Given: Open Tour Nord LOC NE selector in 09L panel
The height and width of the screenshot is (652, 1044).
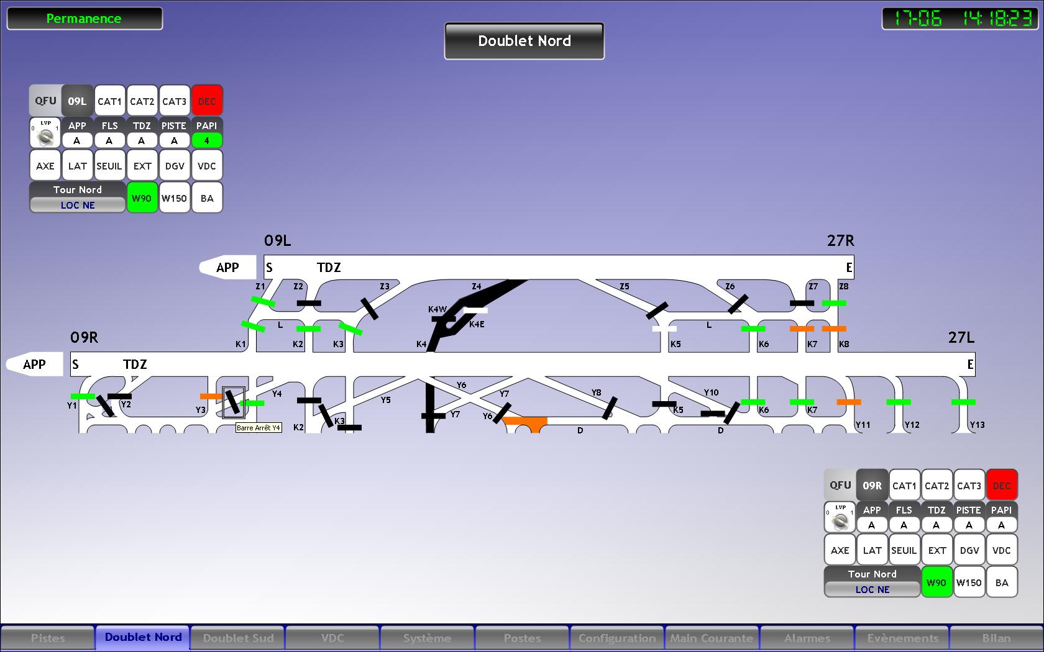Looking at the screenshot, I should [78, 205].
